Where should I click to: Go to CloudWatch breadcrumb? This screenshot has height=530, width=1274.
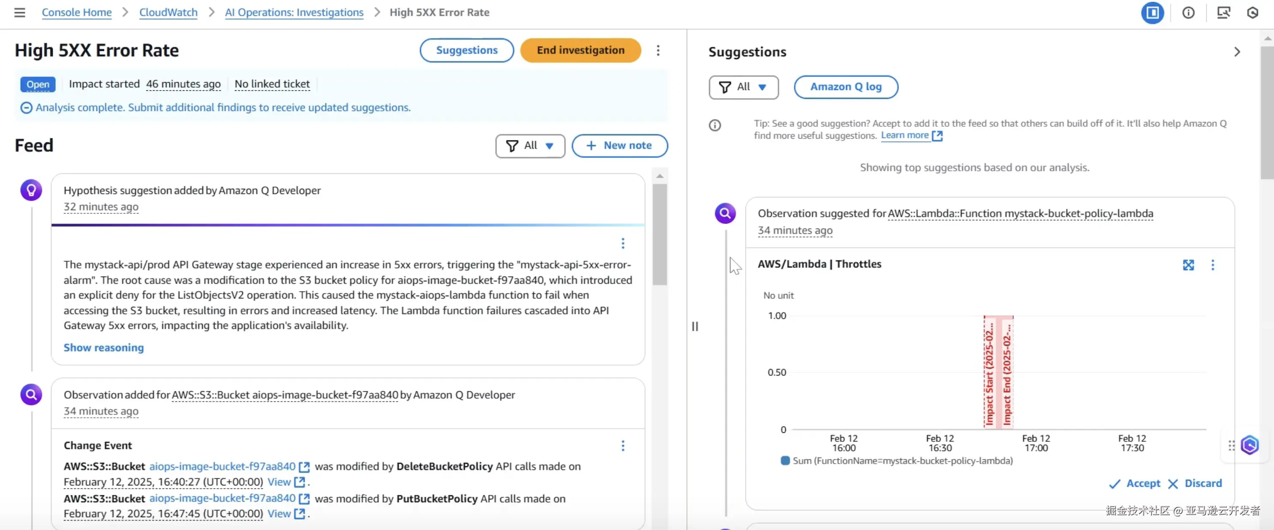tap(168, 12)
